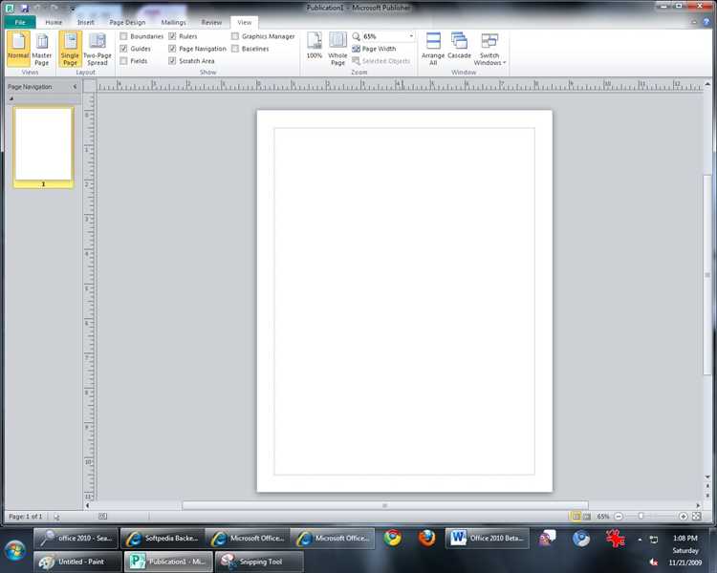Uncheck the Guides checkbox
717x573 pixels.
coord(123,49)
